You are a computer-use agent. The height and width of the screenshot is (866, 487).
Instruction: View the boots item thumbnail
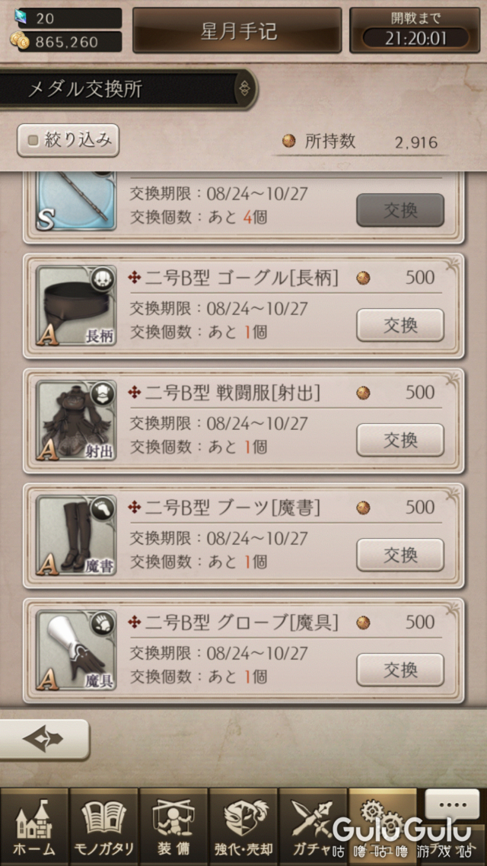(x=76, y=536)
